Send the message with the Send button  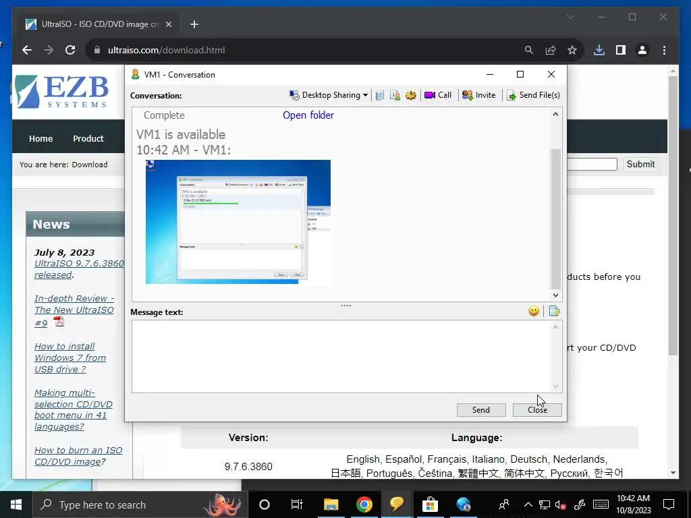480,410
